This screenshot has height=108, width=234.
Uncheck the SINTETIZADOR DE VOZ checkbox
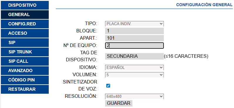pos(108,86)
